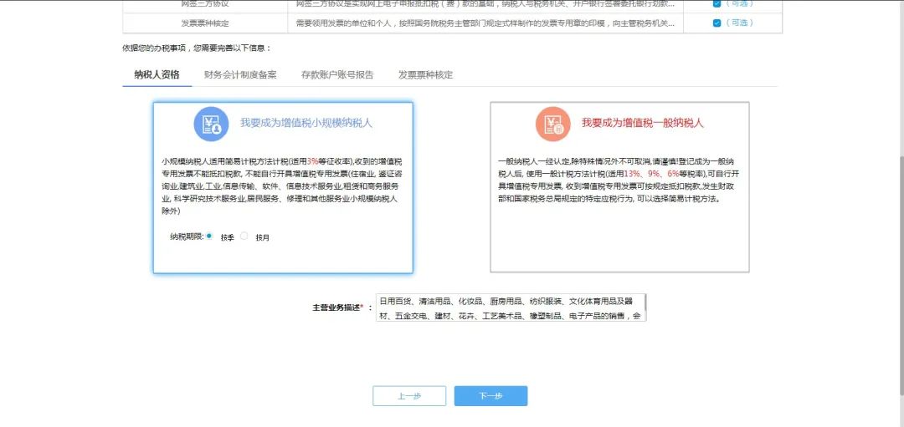
Task: Click the 下一步 button
Action: point(491,396)
